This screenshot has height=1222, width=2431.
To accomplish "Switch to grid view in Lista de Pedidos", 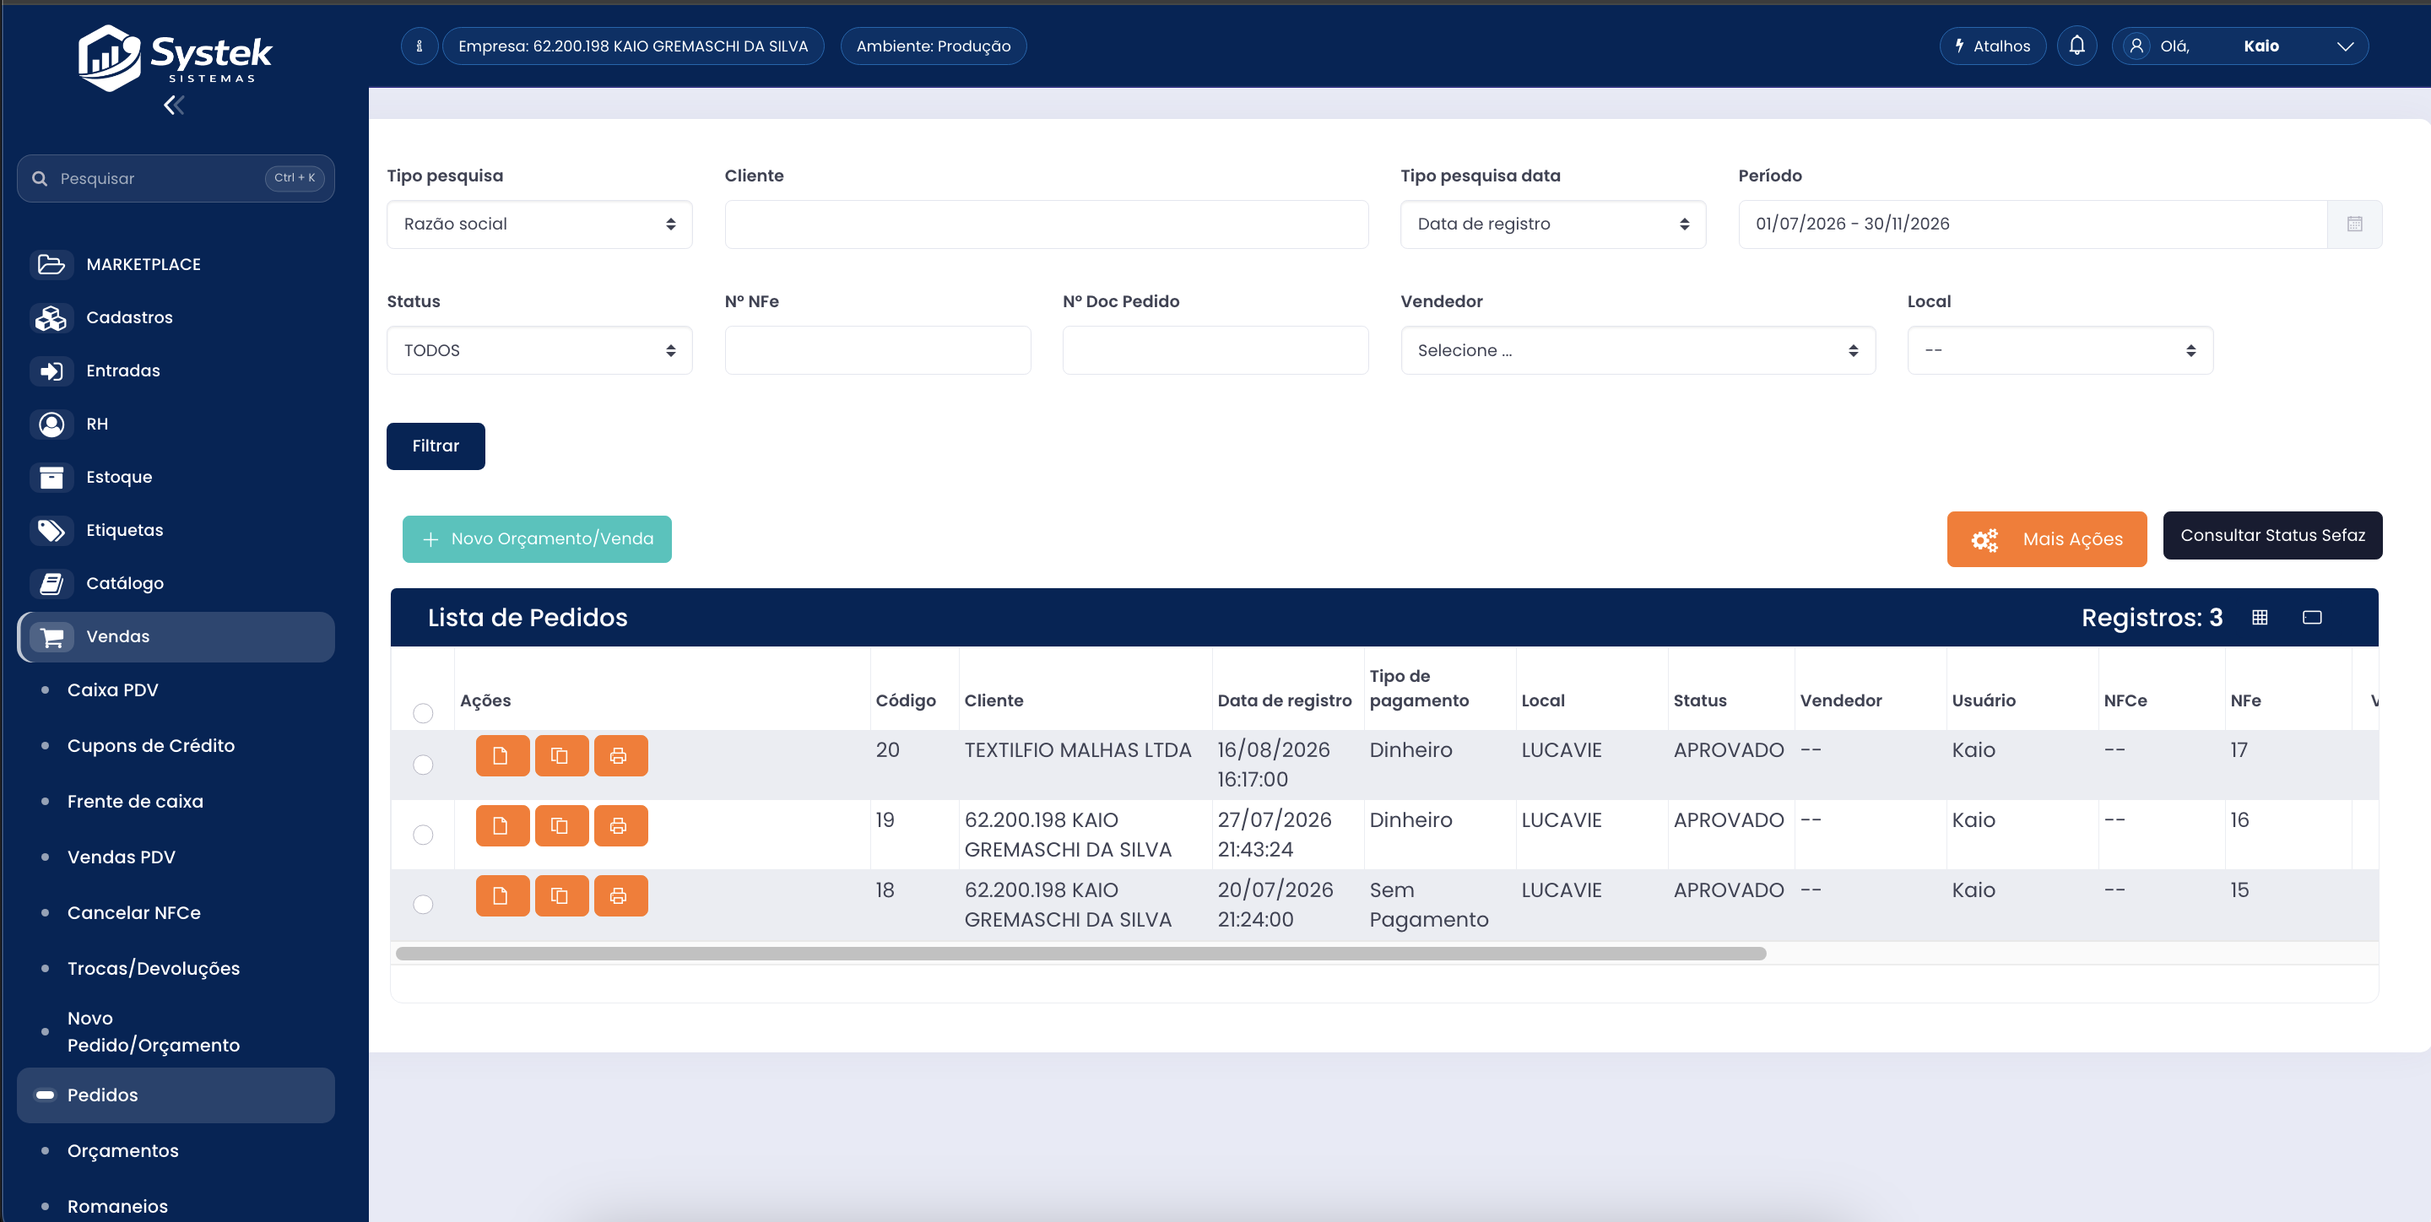I will (x=2260, y=617).
